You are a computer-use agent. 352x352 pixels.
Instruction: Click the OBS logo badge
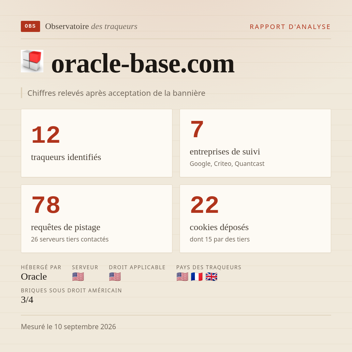pyautogui.click(x=30, y=26)
